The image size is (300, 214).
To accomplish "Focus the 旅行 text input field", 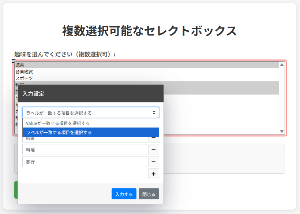I will coord(85,162).
